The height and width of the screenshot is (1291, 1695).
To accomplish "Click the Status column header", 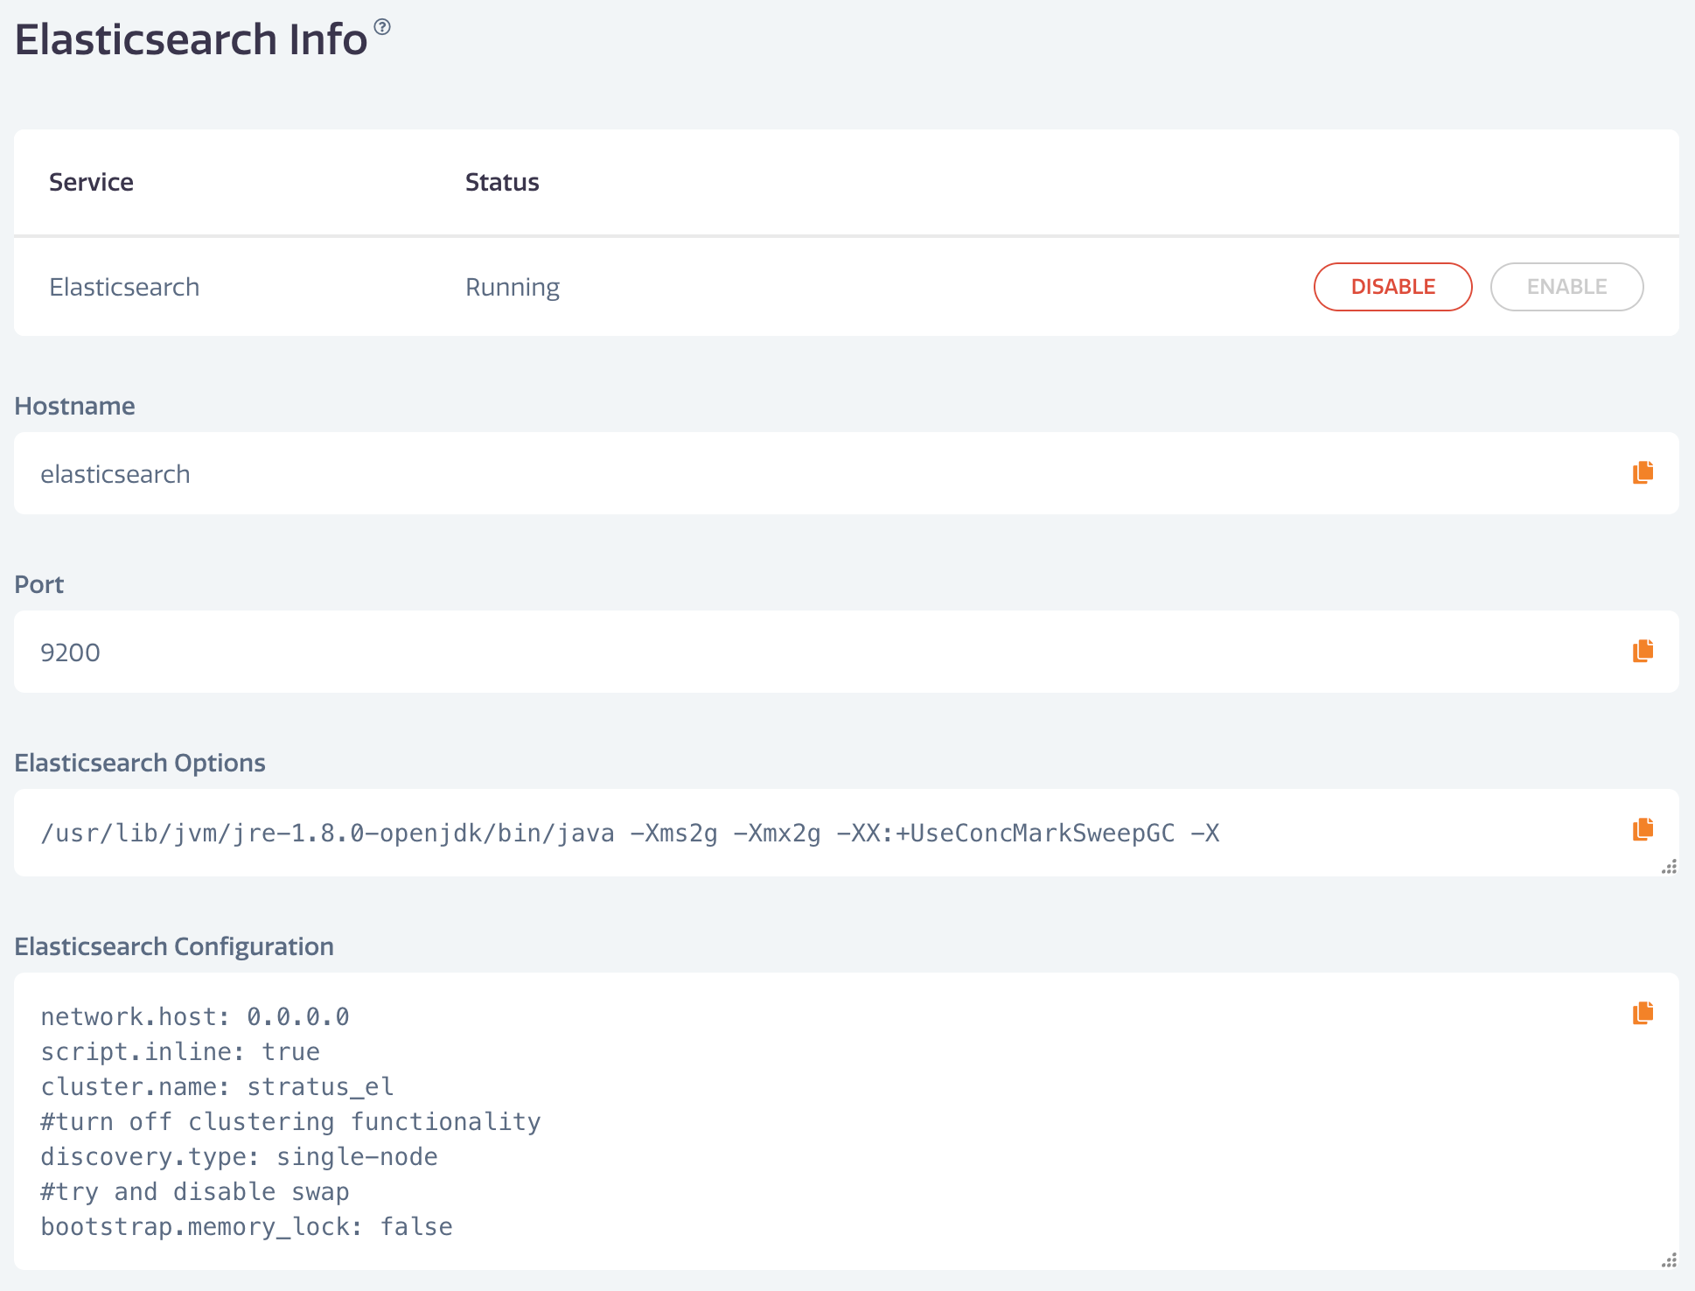I will (x=502, y=182).
